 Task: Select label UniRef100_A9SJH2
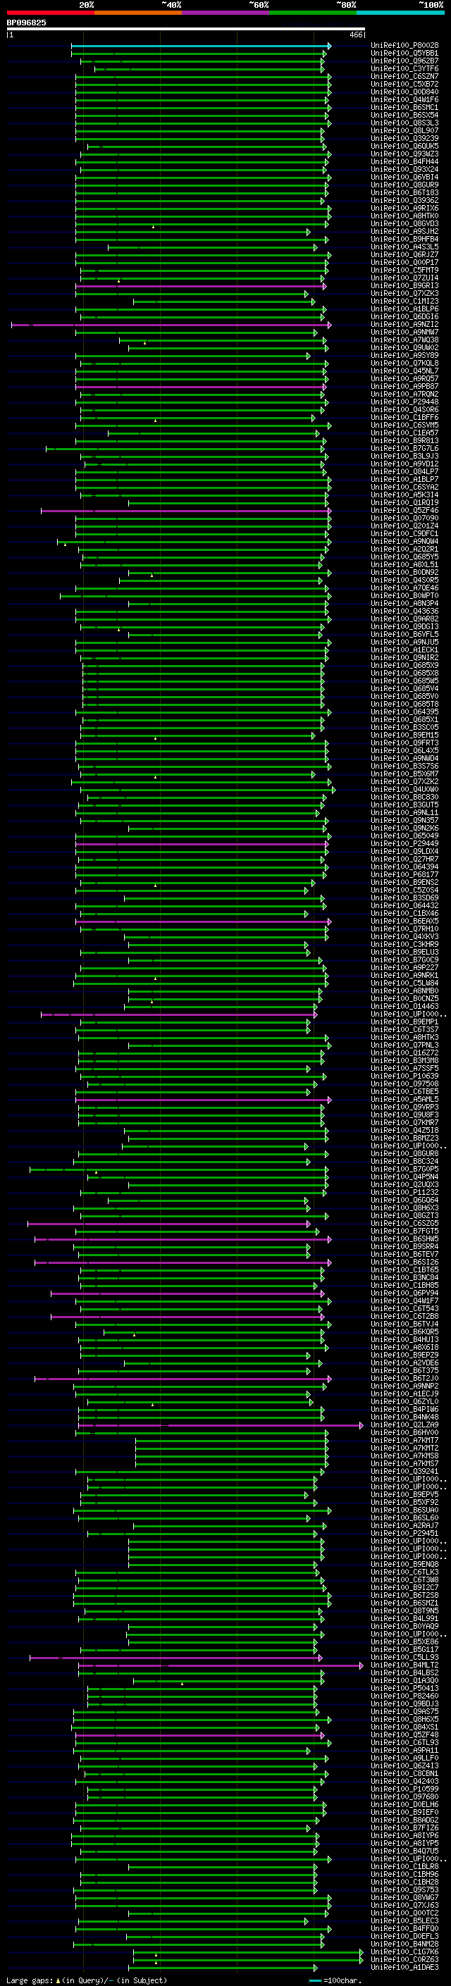click(404, 231)
